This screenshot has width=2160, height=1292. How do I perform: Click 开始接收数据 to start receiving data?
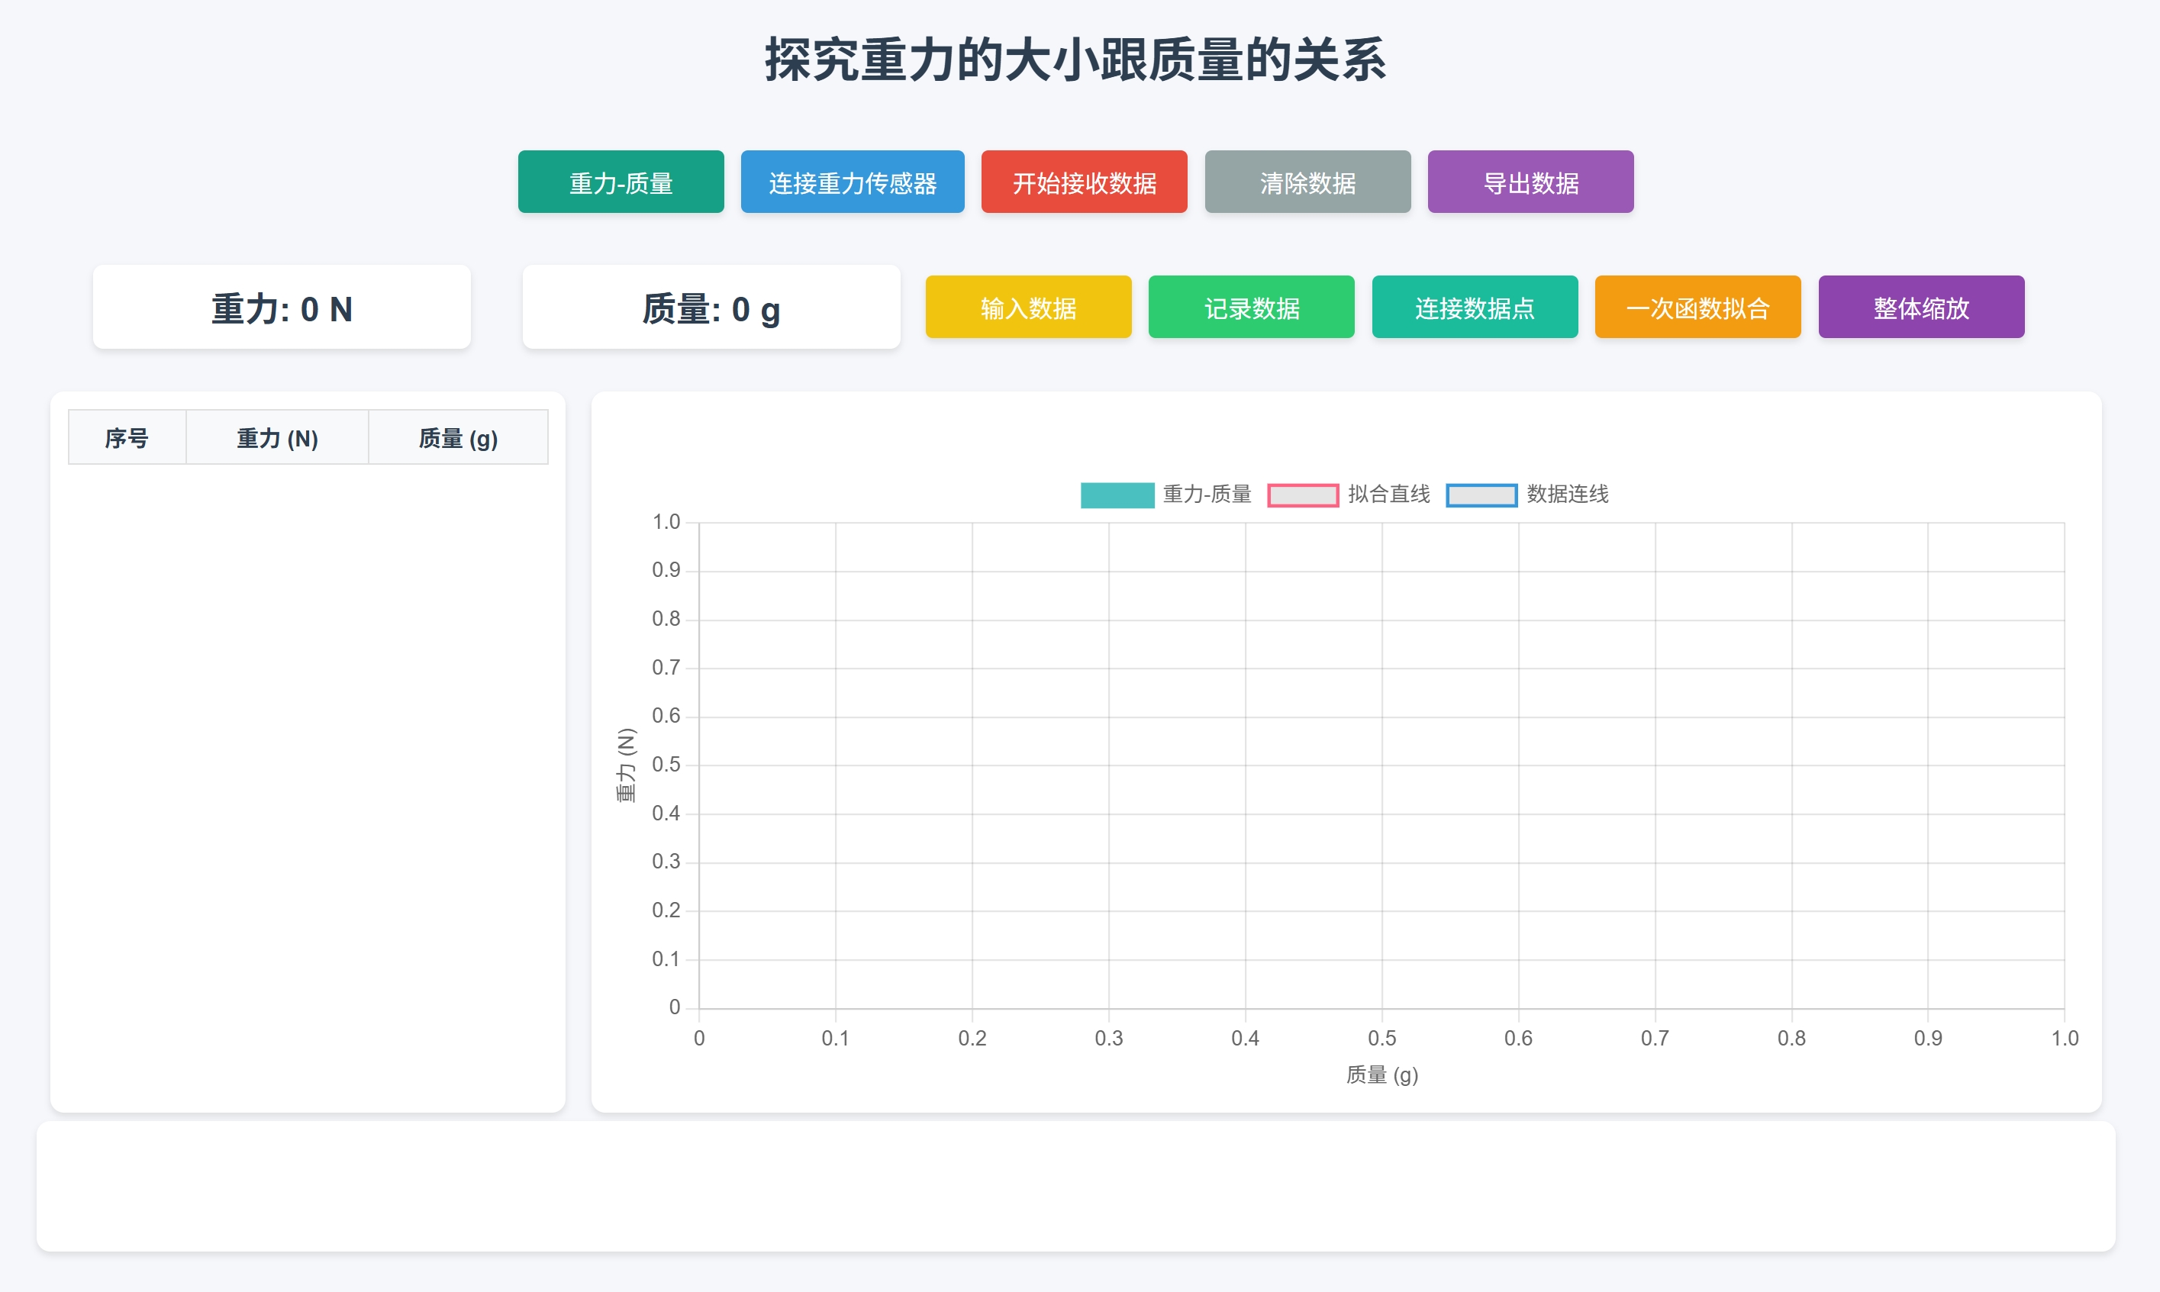click(x=1084, y=182)
